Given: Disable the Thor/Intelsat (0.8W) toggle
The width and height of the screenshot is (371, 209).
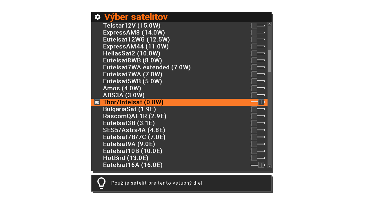Looking at the screenshot, I should 258,102.
